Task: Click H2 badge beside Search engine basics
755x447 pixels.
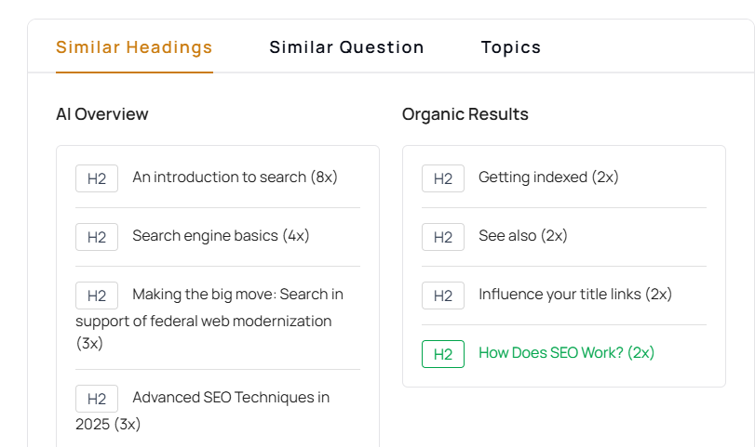Action: 97,237
